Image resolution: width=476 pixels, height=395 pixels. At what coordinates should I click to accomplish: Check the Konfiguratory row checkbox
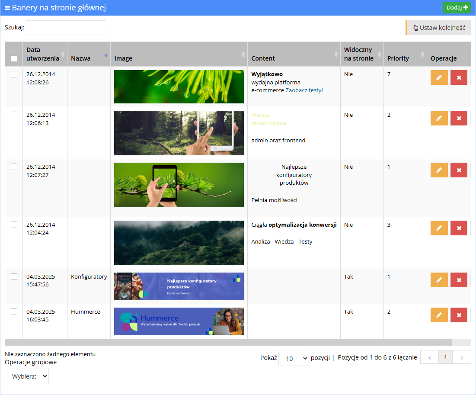[x=14, y=277]
